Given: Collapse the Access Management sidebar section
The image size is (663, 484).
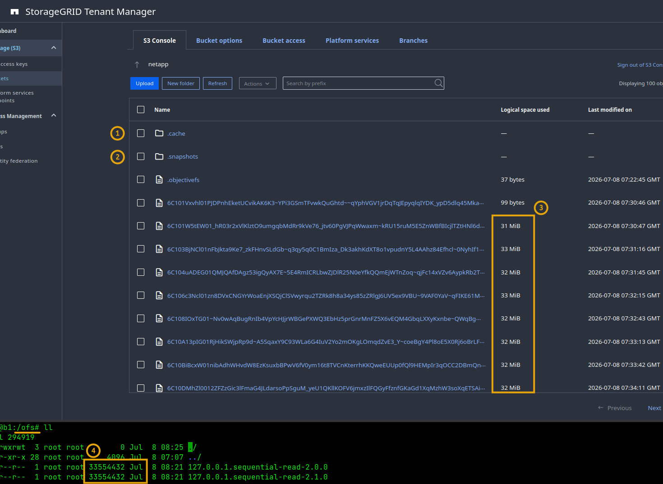Looking at the screenshot, I should [54, 115].
